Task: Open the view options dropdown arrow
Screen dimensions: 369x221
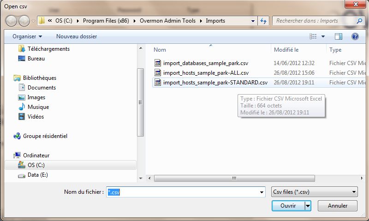Action: click(323, 36)
